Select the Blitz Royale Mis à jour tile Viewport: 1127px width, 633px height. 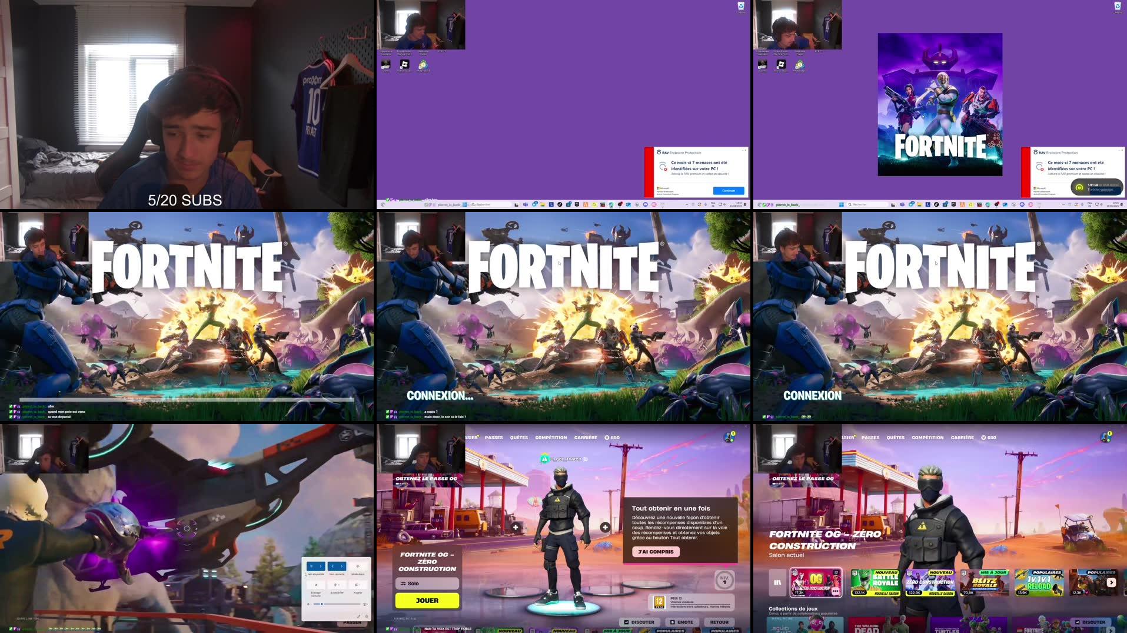pos(985,582)
